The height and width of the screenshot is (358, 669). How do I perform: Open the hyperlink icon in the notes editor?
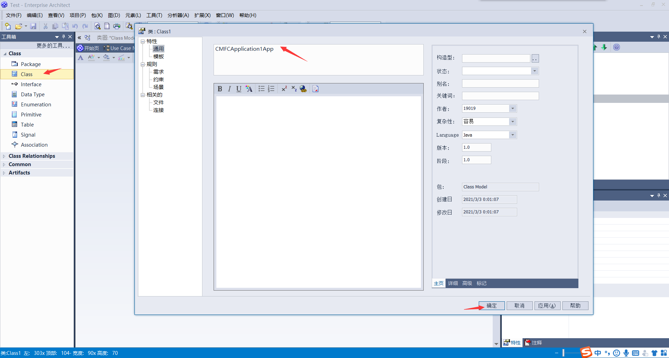click(x=303, y=89)
